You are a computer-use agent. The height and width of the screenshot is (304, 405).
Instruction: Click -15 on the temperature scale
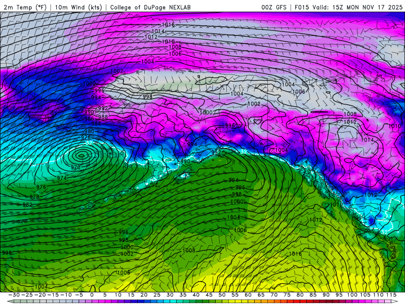click(x=53, y=295)
